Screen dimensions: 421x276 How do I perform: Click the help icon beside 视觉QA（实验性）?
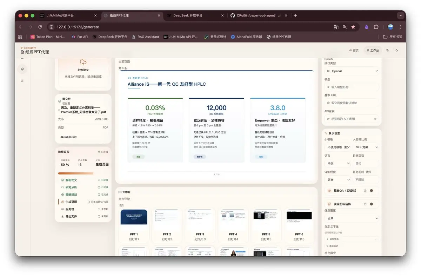(x=365, y=191)
